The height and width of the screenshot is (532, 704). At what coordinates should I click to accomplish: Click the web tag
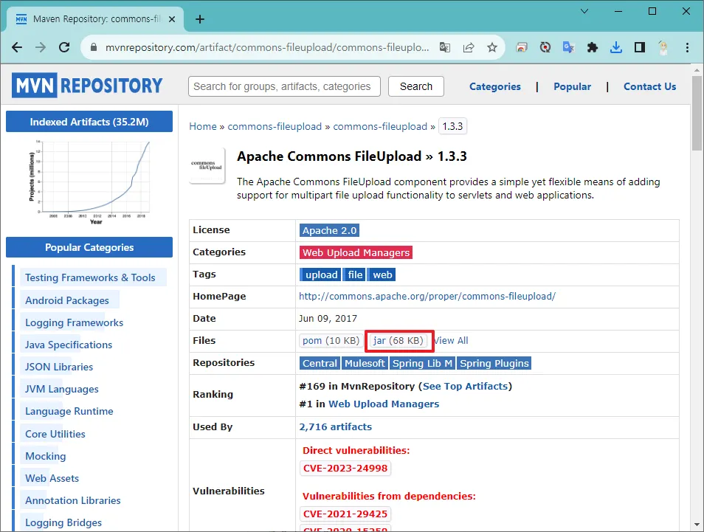(382, 274)
